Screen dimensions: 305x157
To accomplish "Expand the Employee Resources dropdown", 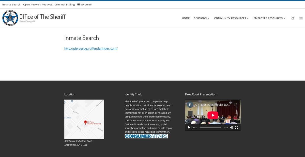I will coord(269,18).
